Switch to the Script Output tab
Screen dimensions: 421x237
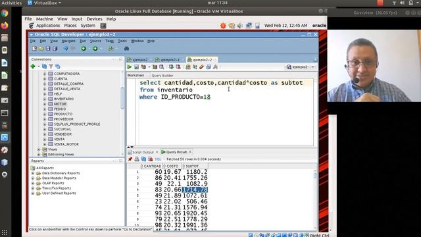[143, 152]
